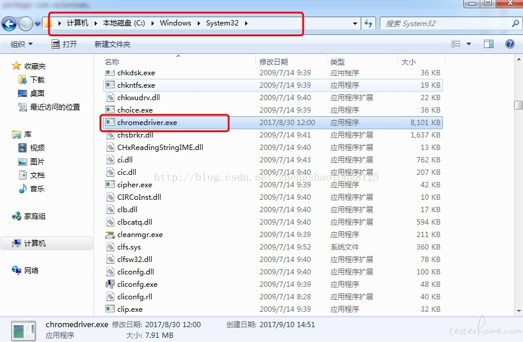Sort files by 类型 column header
Screen dimensions: 523x342
(x=337, y=62)
